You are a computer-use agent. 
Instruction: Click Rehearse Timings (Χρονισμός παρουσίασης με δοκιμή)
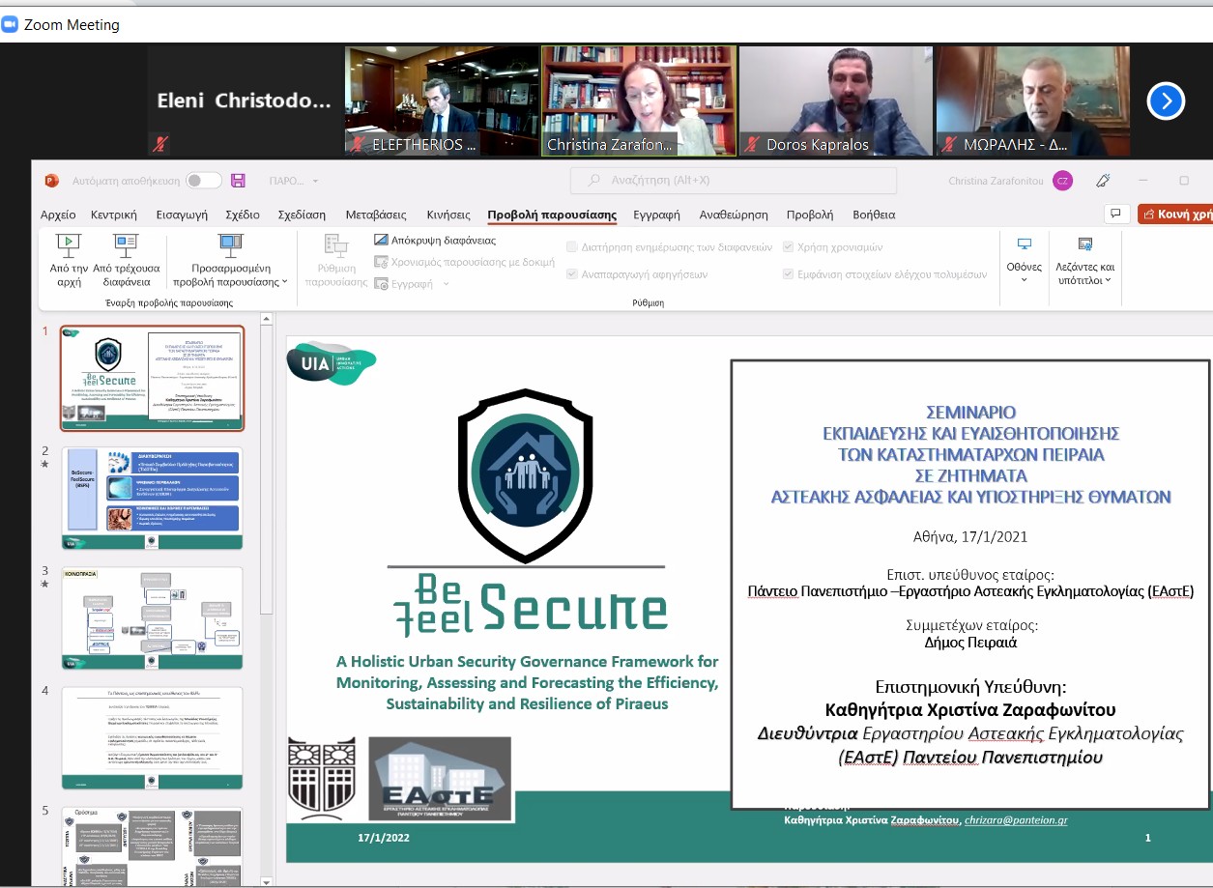tap(465, 262)
